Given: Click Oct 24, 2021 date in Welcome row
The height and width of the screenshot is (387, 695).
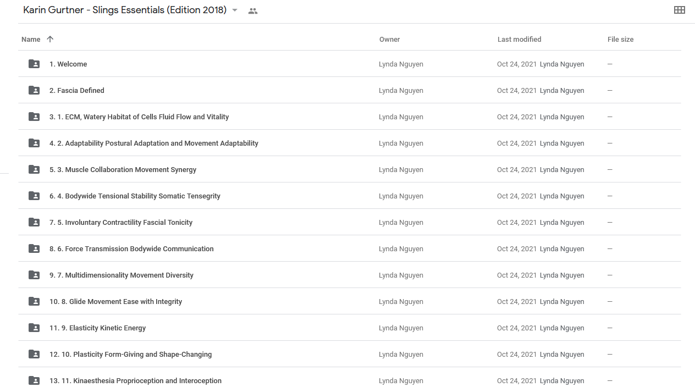Looking at the screenshot, I should [x=517, y=64].
